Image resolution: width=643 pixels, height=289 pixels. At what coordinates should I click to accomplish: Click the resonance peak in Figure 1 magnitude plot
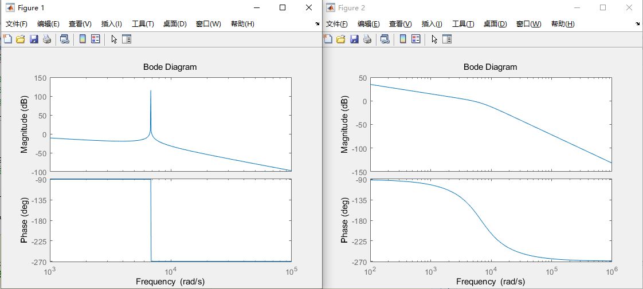click(151, 92)
